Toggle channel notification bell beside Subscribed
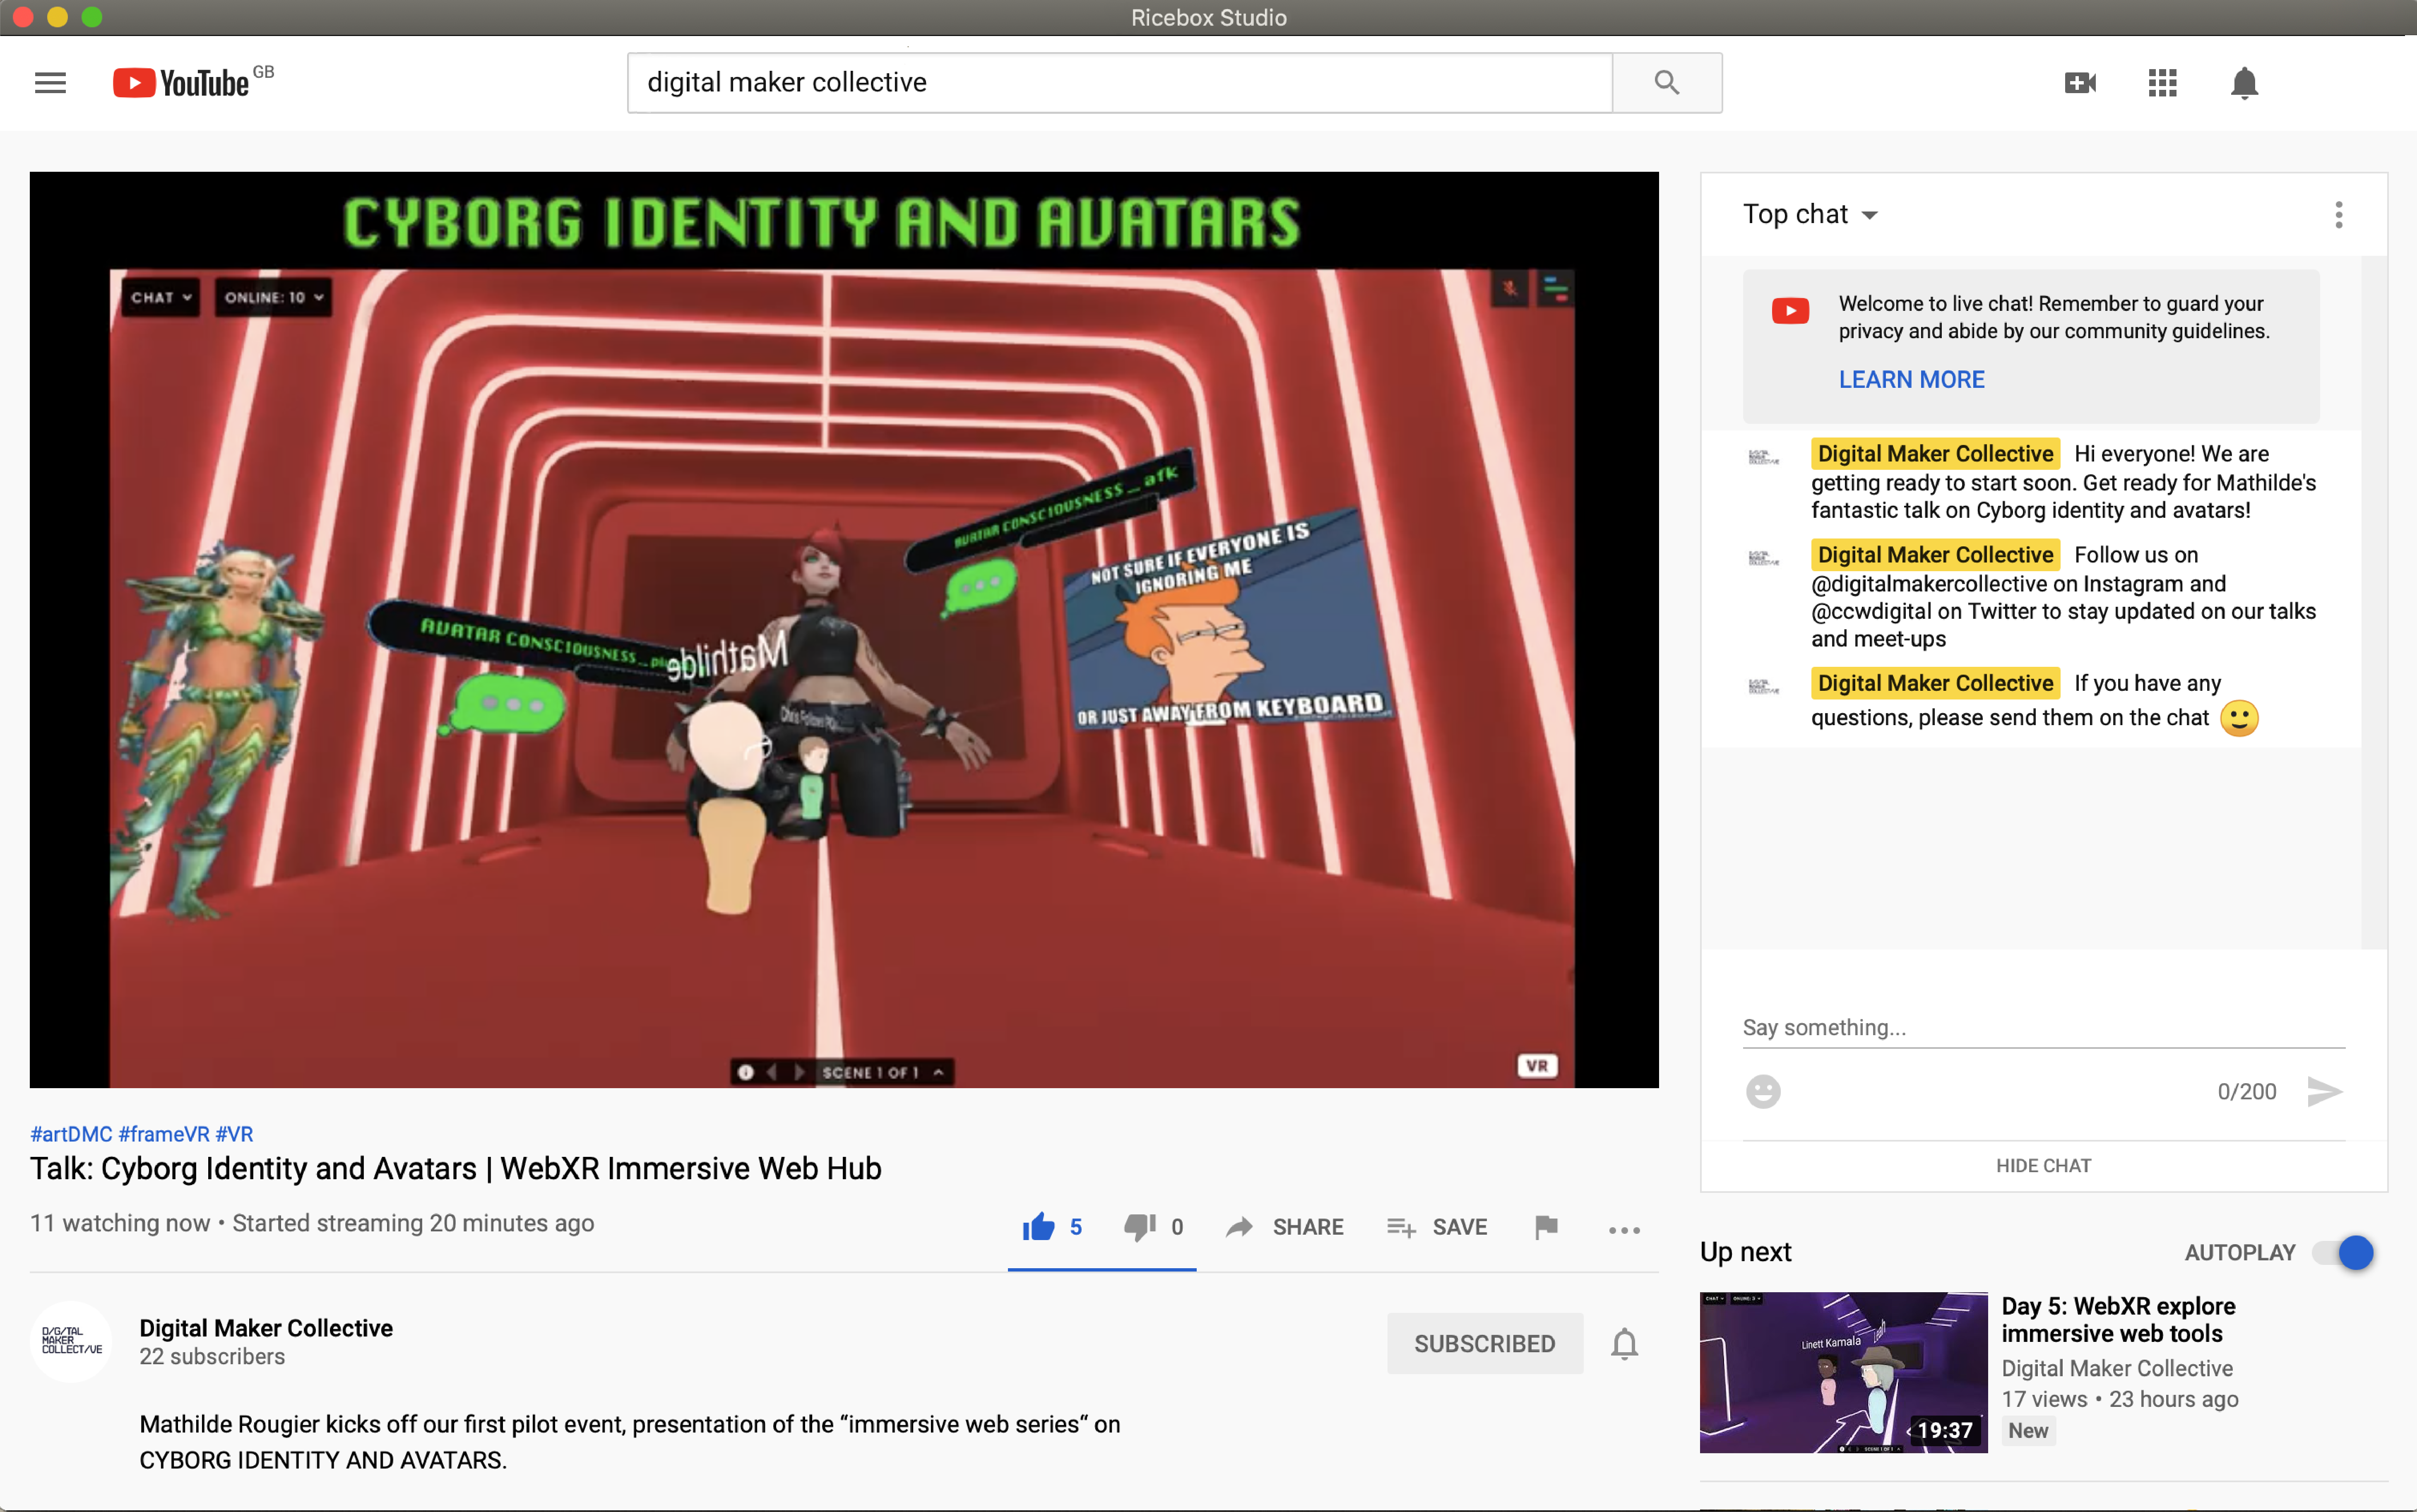The image size is (2417, 1512). pyautogui.click(x=1624, y=1344)
